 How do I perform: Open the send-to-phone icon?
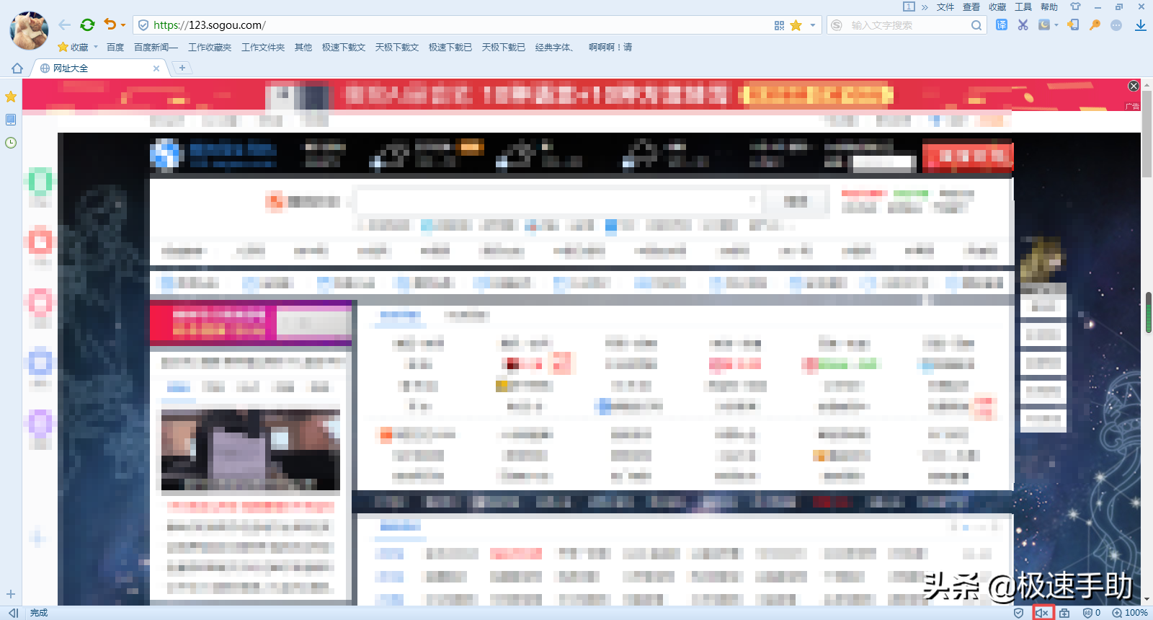coord(1073,25)
